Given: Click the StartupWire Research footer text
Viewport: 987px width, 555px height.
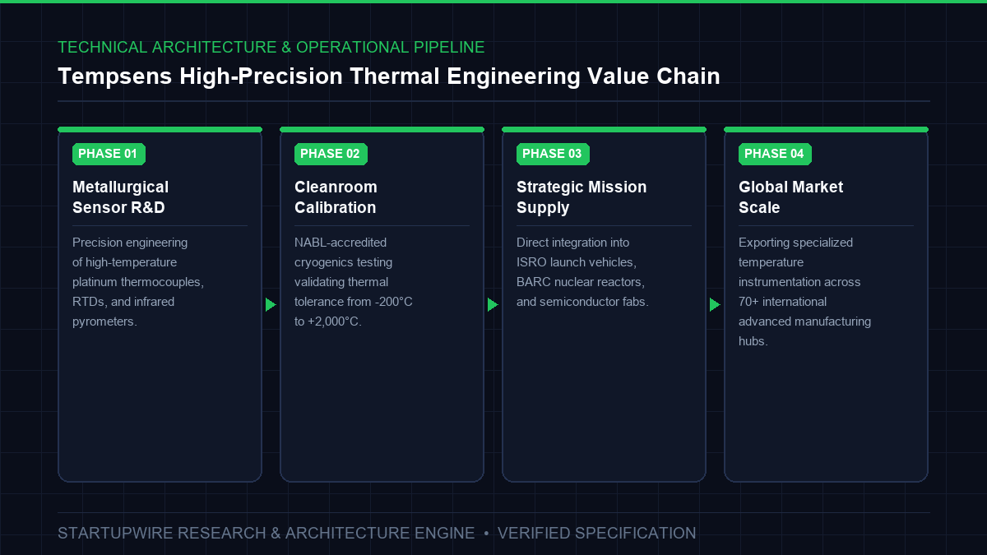Looking at the screenshot, I should tap(266, 533).
